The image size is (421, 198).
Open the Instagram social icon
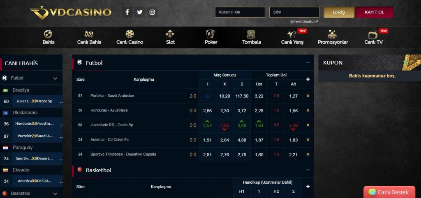(x=153, y=12)
